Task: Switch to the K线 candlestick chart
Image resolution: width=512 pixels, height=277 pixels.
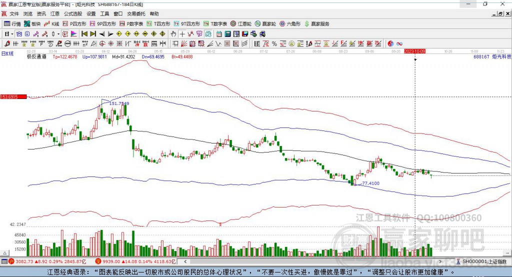Action: pos(51,24)
